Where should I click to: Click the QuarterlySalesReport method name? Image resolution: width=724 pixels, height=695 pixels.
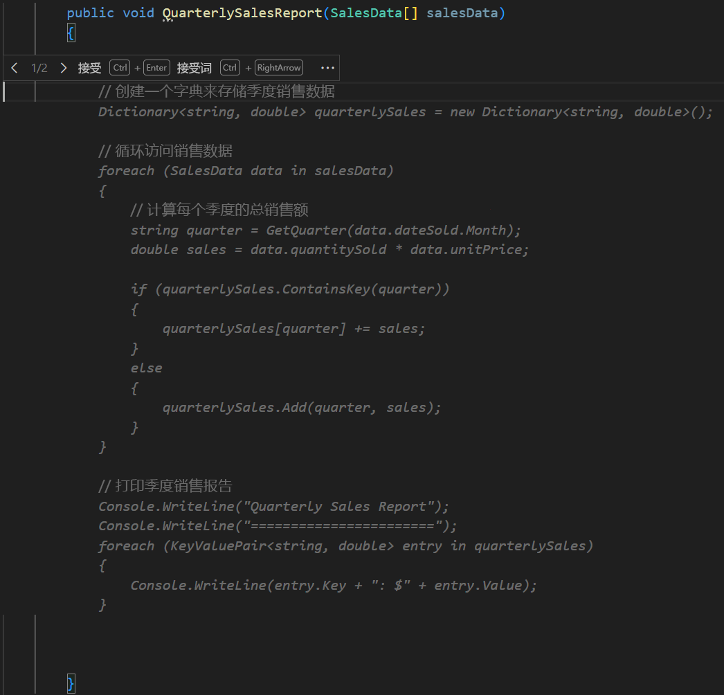242,13
